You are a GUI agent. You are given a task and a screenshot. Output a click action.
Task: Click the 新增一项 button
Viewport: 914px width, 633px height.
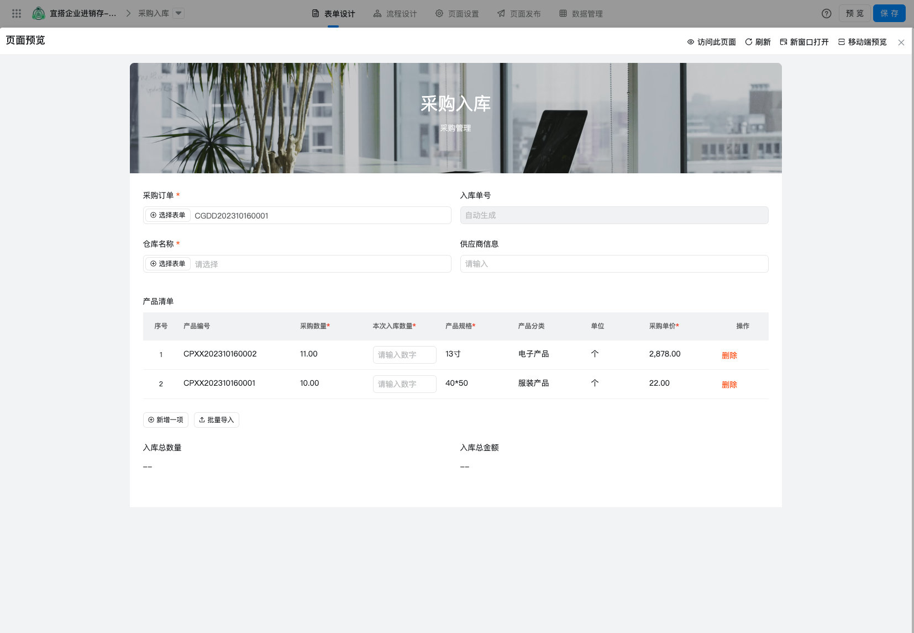point(166,420)
